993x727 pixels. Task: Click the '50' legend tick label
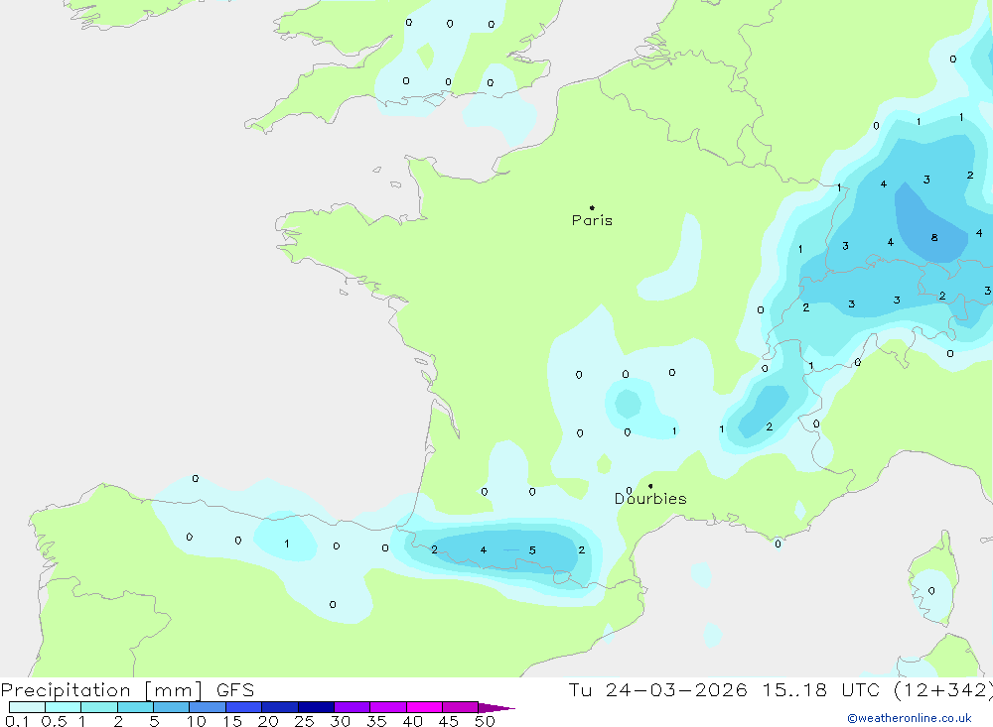(485, 721)
